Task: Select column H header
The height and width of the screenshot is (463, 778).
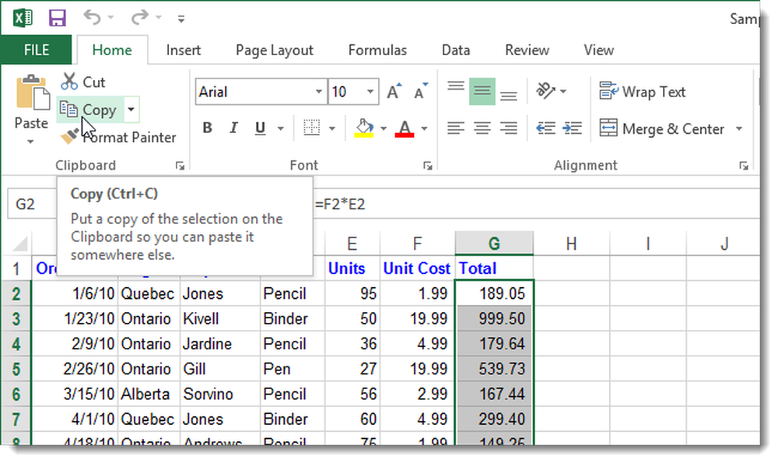Action: [x=572, y=243]
